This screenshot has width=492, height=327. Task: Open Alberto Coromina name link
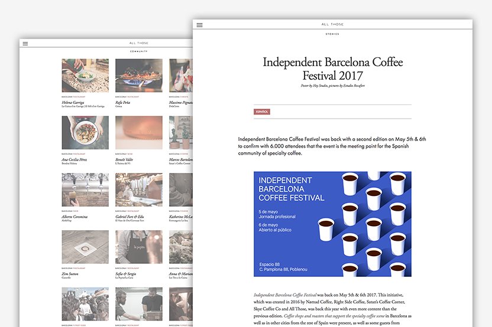point(75,217)
